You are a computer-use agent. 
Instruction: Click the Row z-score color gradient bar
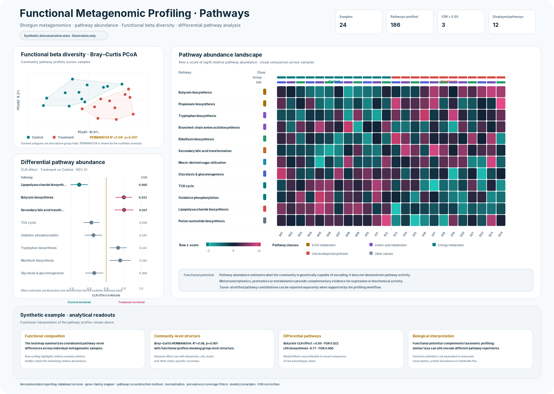233,244
